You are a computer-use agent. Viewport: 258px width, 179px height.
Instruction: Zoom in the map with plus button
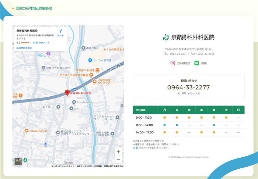point(118,152)
